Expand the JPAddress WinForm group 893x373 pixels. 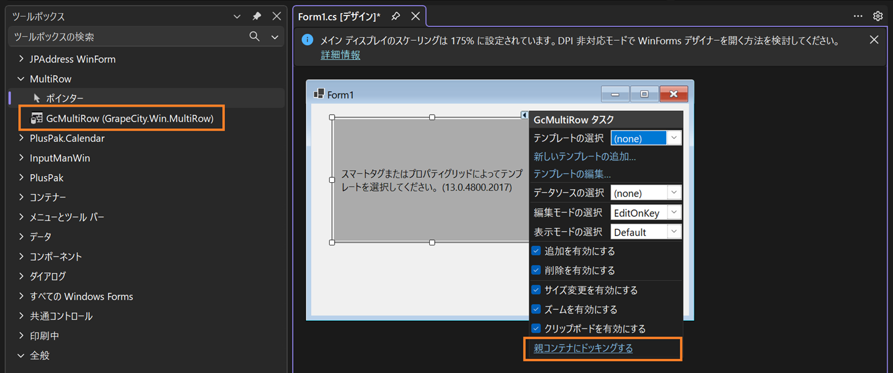[x=21, y=59]
